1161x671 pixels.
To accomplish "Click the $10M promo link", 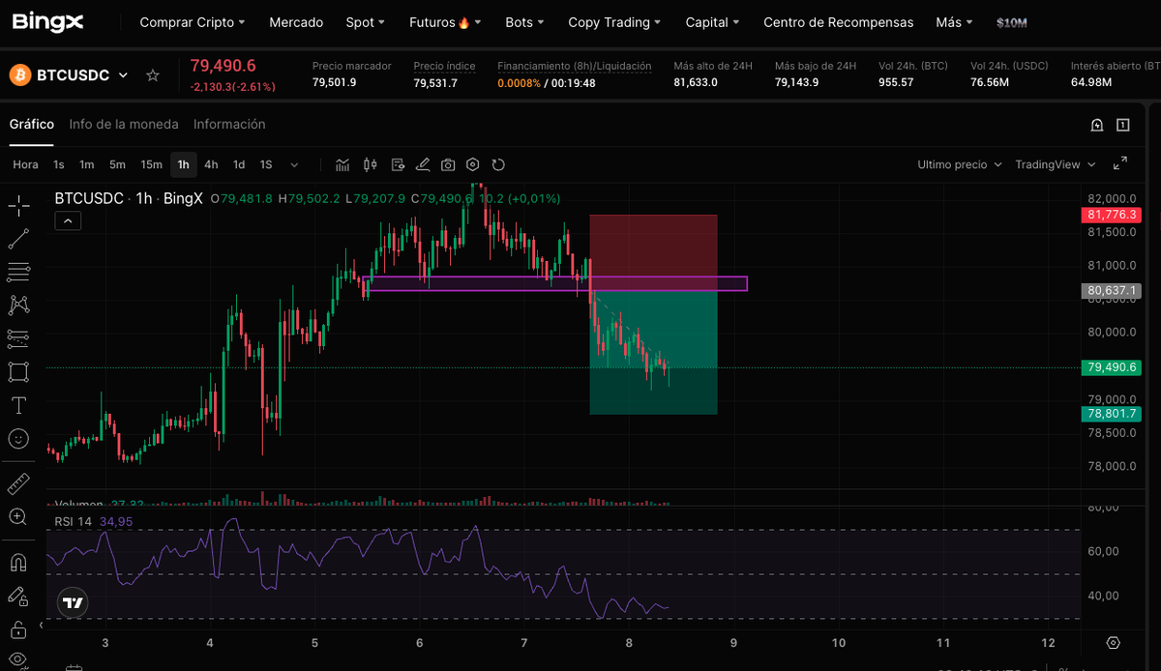I will click(x=1012, y=22).
